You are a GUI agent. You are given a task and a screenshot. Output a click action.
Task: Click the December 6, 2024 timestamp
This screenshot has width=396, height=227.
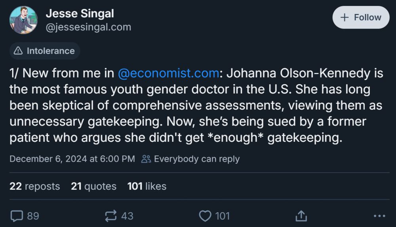[72, 159]
